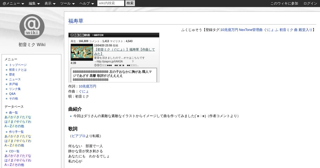Click the ピアプロ link
This screenshot has width=320, height=168.
(79, 136)
